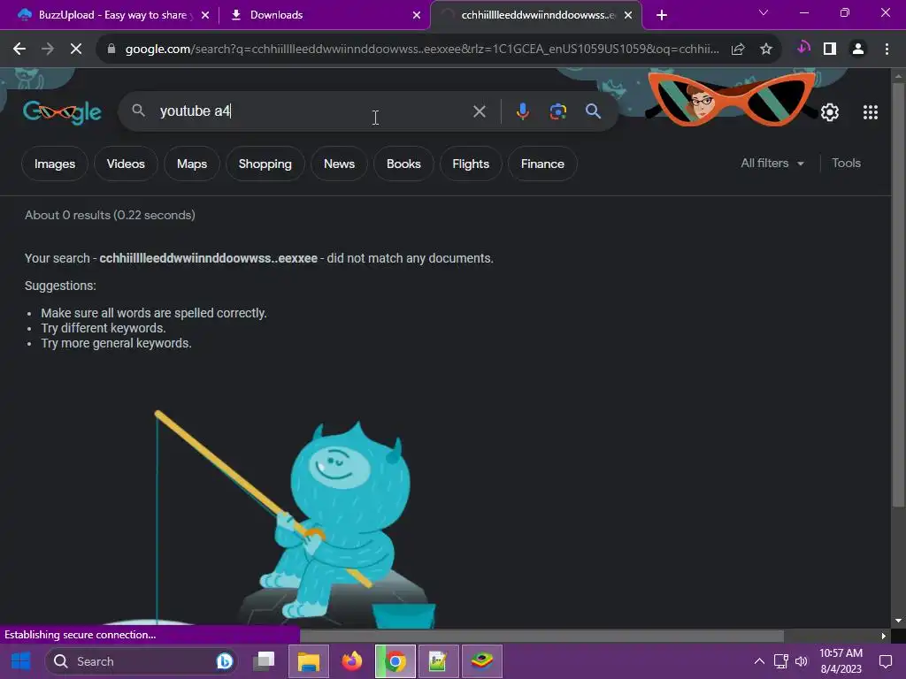906x679 pixels.
Task: Close the Downloads tab
Action: pos(417,15)
